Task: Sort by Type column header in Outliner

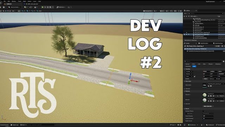Action: (219, 16)
